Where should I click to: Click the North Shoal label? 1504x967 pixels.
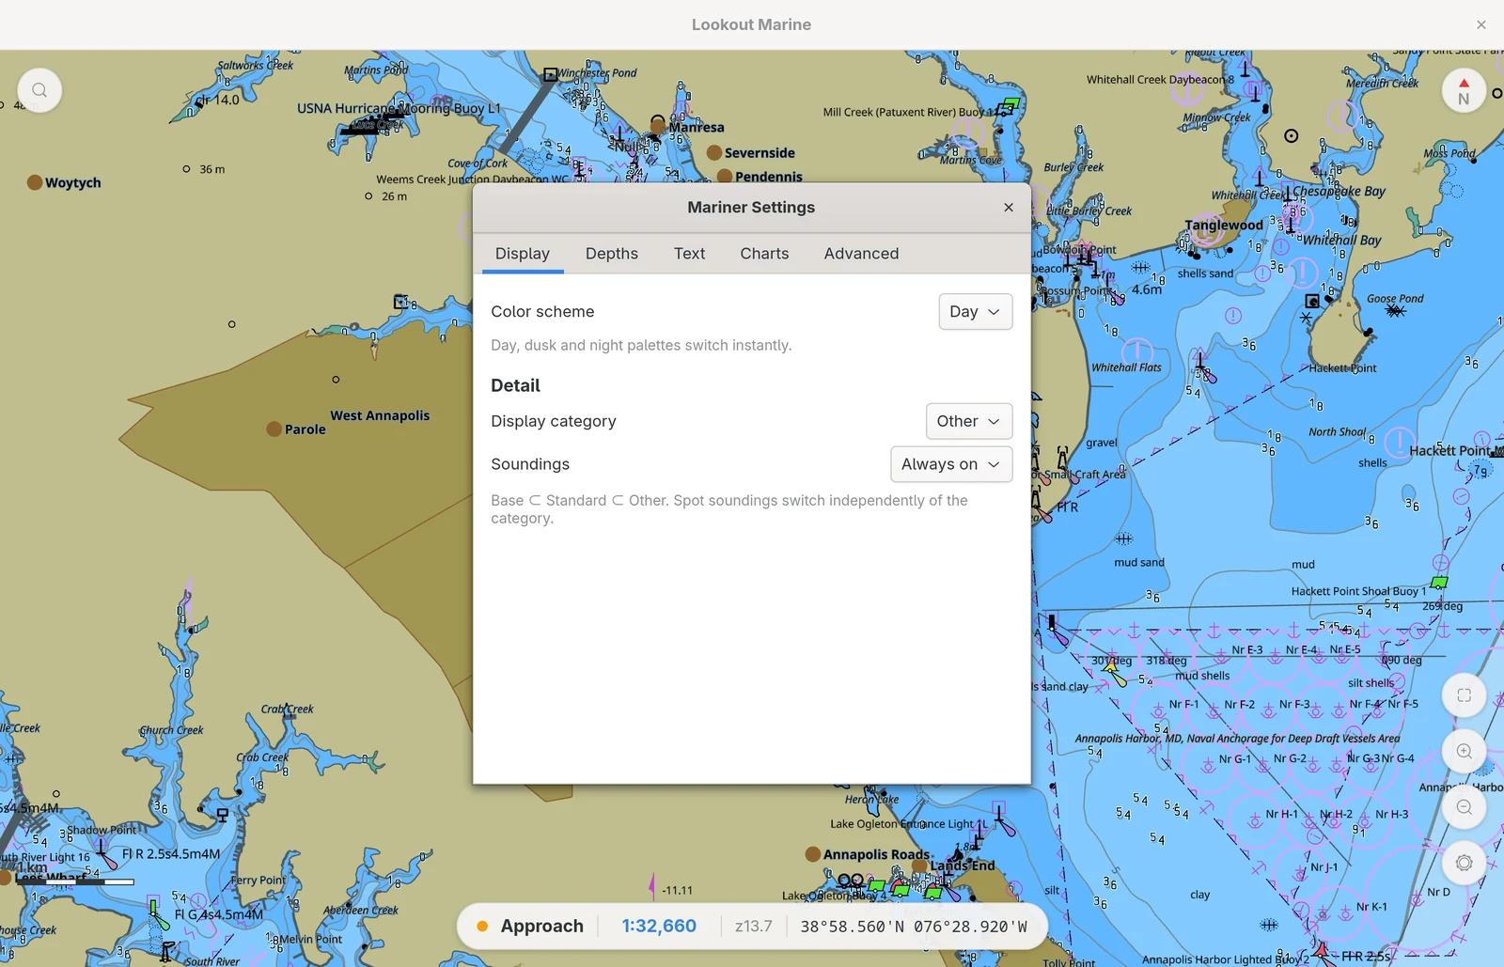tap(1338, 432)
